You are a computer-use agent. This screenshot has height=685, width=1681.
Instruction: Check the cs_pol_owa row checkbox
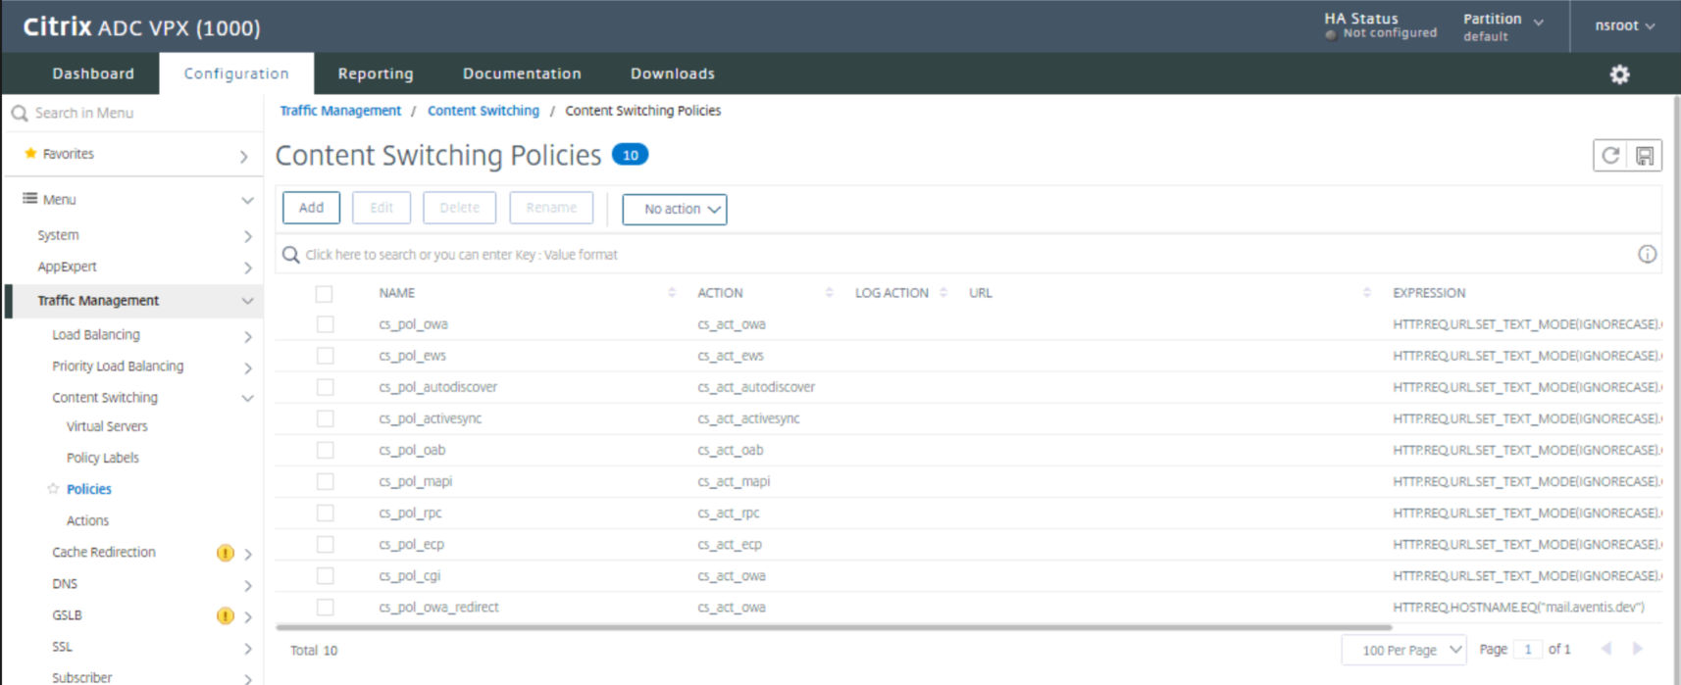point(325,324)
